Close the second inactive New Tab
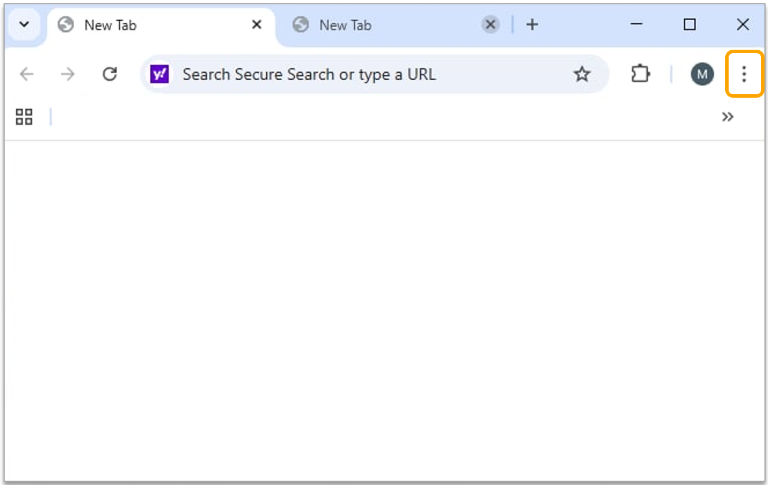Screen dimensions: 768x485 click(x=490, y=25)
